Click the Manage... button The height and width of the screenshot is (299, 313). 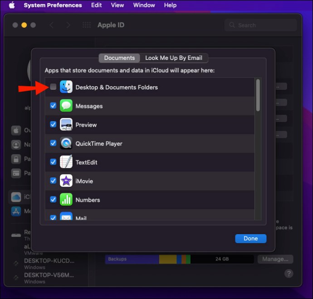(x=275, y=259)
